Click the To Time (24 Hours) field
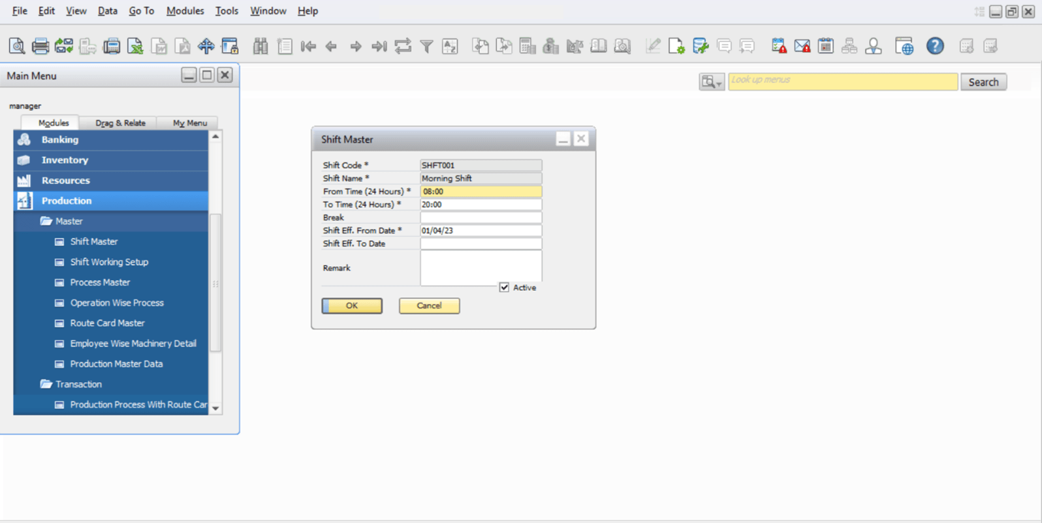The height and width of the screenshot is (523, 1042). point(481,204)
